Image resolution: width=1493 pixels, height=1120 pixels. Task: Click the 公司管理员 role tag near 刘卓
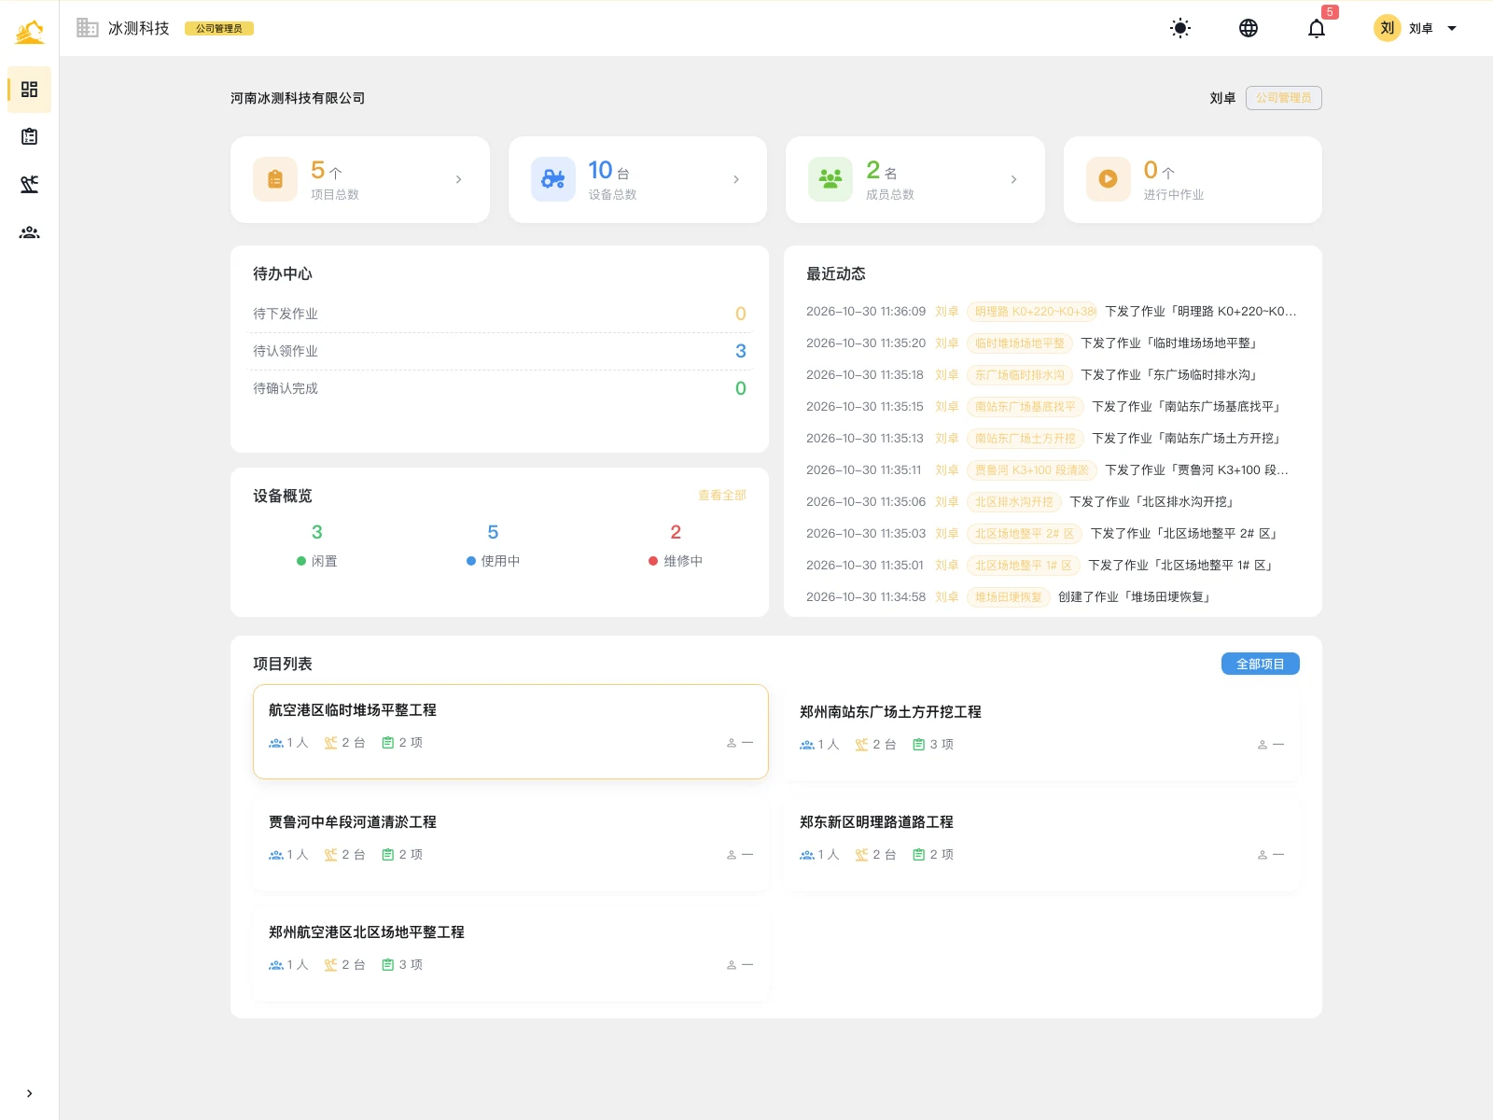1283,98
